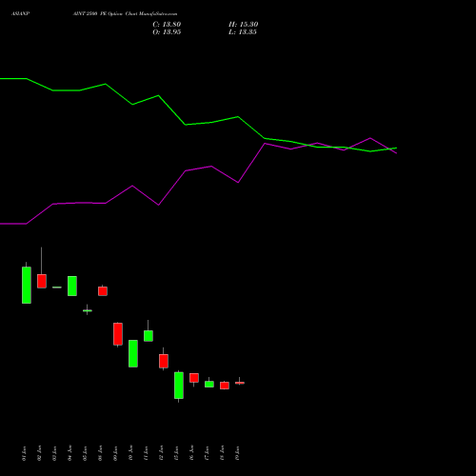The width and height of the screenshot is (476, 476).
Task: Click the open value O: 13.95
Action: point(167,32)
